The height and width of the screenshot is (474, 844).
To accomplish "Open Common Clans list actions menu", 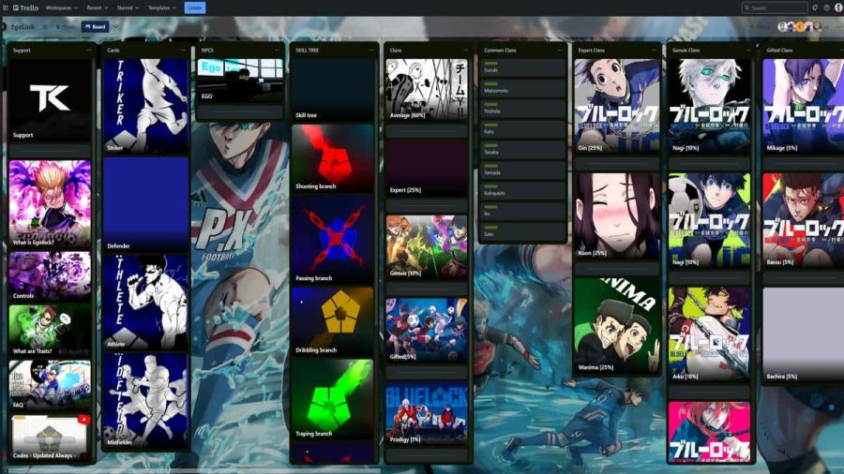I will click(x=560, y=50).
